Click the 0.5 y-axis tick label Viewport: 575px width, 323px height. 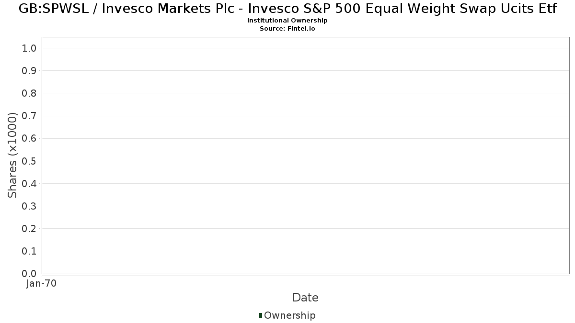29,161
